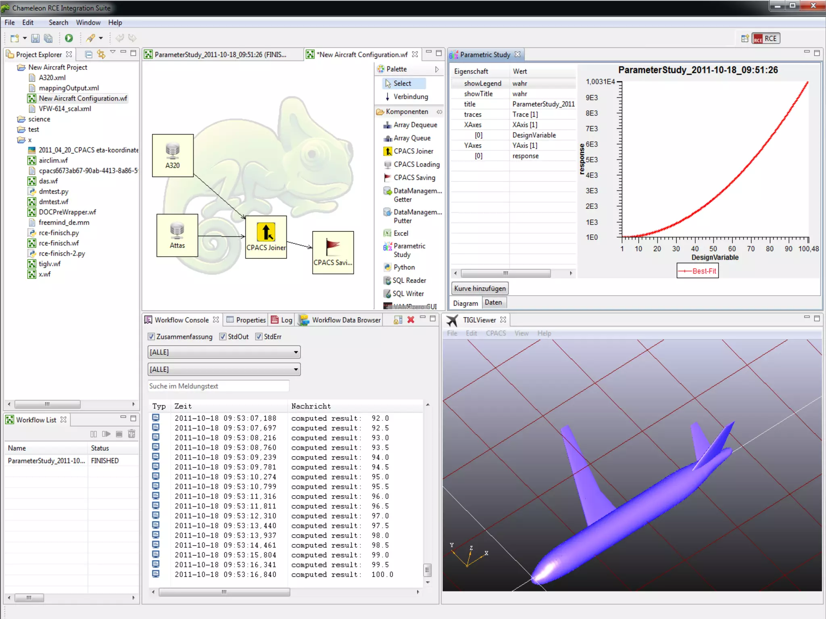The height and width of the screenshot is (619, 826).
Task: Open the TIGLViewer CPACS menu
Action: point(496,333)
